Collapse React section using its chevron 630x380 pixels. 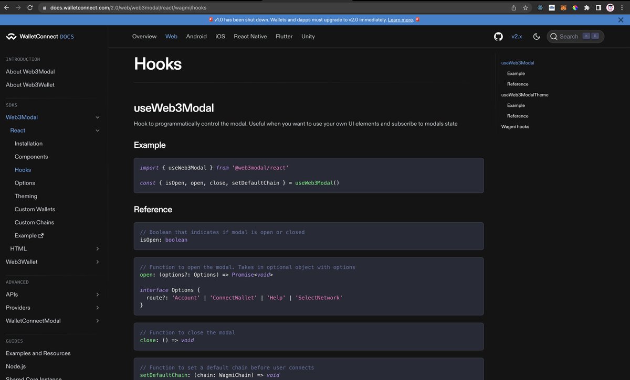pyautogui.click(x=98, y=131)
